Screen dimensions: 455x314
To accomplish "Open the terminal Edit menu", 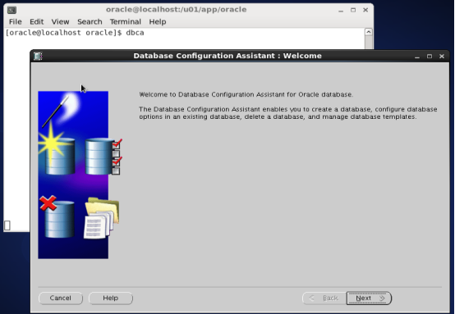I will (x=37, y=21).
